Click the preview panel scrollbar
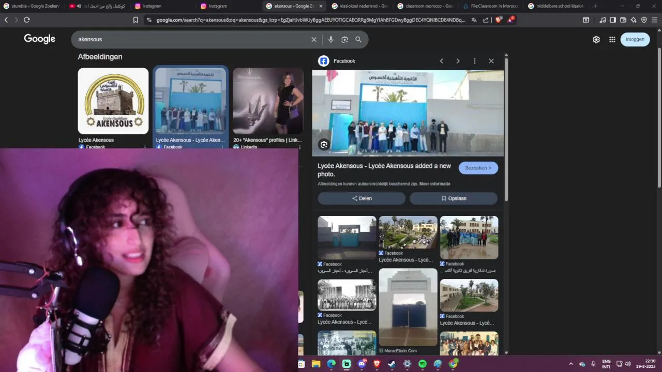This screenshot has height=372, width=662. (x=506, y=129)
